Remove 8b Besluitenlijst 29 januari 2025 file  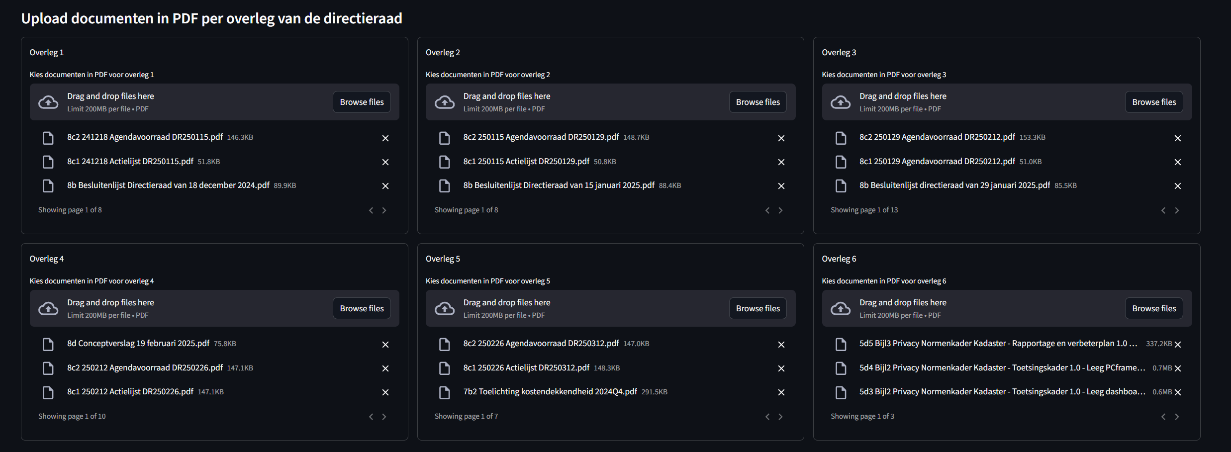[x=1177, y=186]
